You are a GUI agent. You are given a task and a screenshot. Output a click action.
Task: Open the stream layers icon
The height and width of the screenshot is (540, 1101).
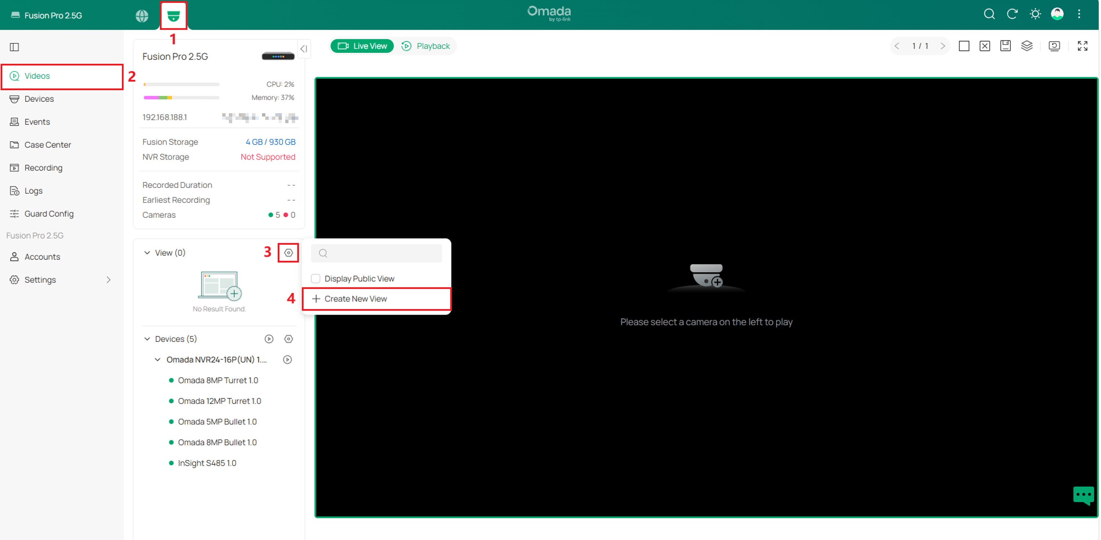pos(1027,46)
